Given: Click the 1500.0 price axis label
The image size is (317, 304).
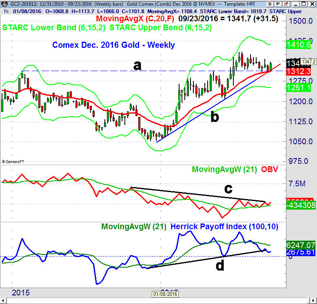Looking at the screenshot, I should pos(301,21).
